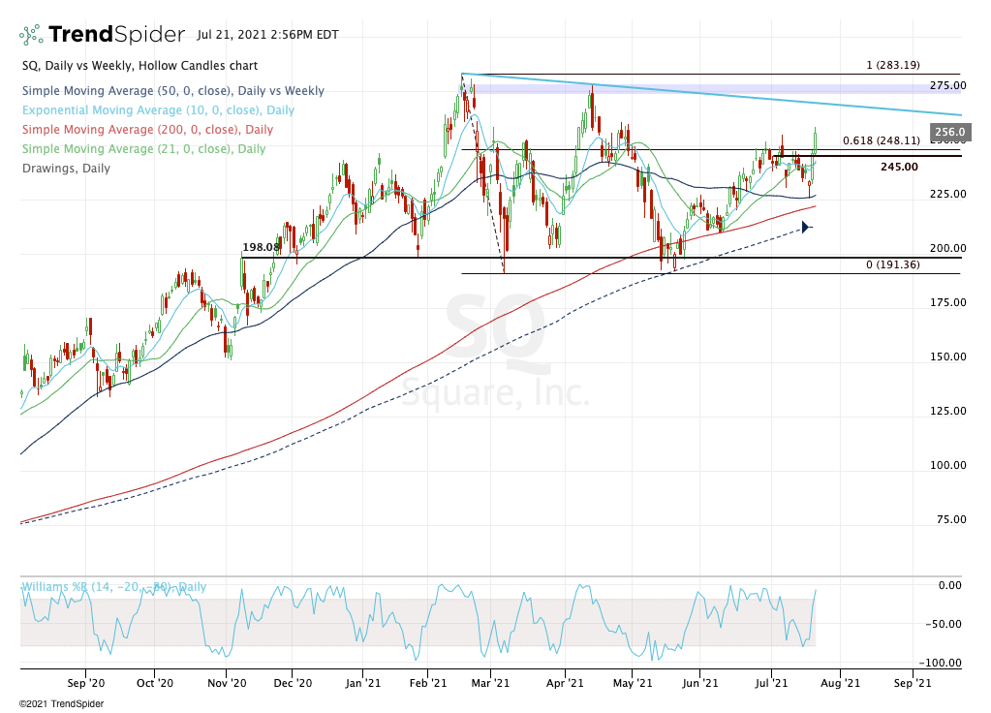Click the 'Williams %R (14, -20, -80), Daily' label
The width and height of the screenshot is (991, 713).
point(113,587)
